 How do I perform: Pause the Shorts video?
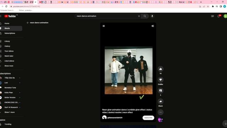104,26
